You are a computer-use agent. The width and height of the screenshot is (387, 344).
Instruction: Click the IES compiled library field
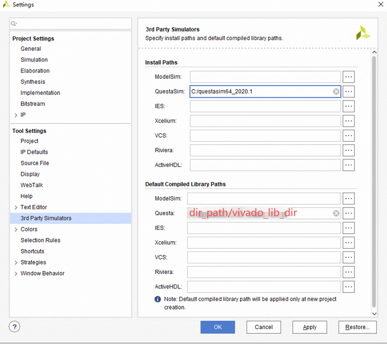(x=264, y=228)
